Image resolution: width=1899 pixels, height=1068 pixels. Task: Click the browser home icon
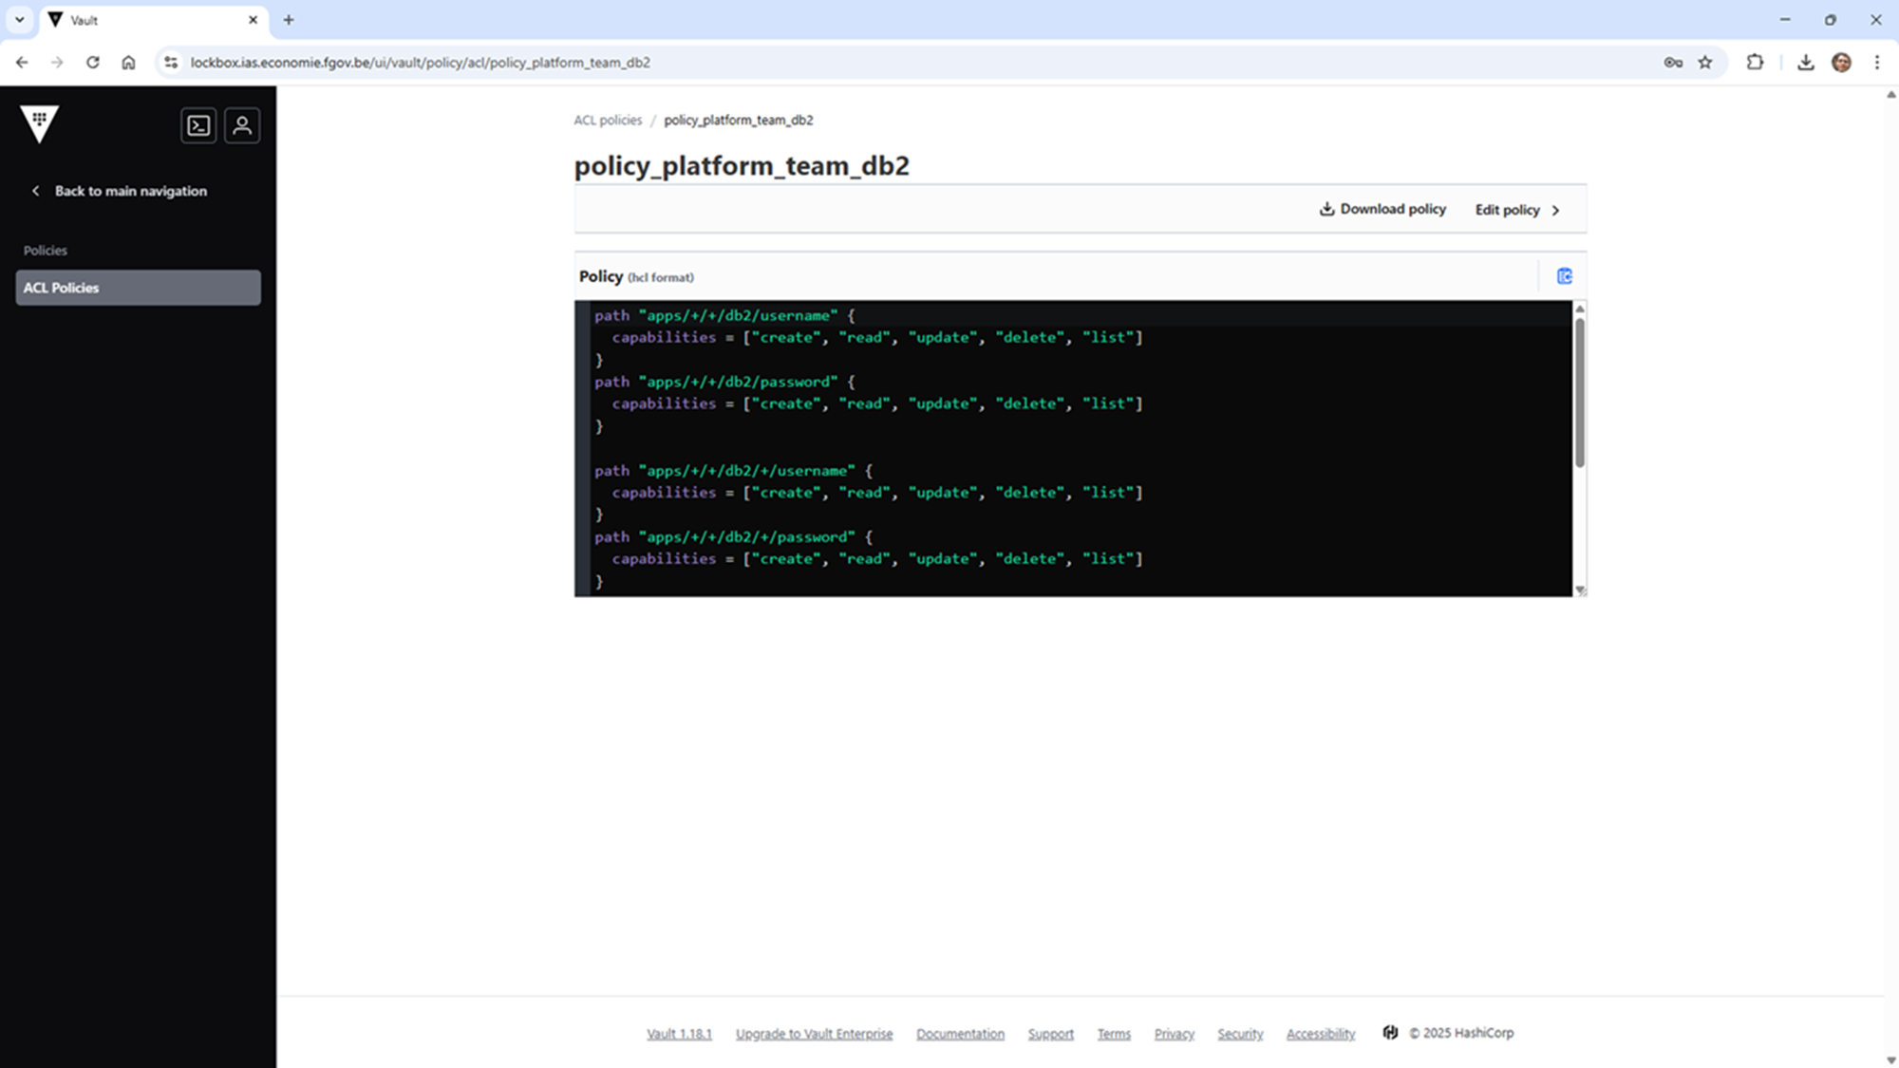[x=128, y=63]
